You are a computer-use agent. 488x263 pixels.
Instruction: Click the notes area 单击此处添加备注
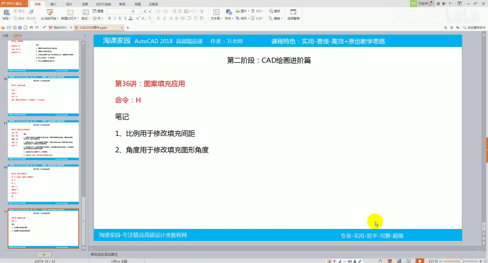click(104, 254)
